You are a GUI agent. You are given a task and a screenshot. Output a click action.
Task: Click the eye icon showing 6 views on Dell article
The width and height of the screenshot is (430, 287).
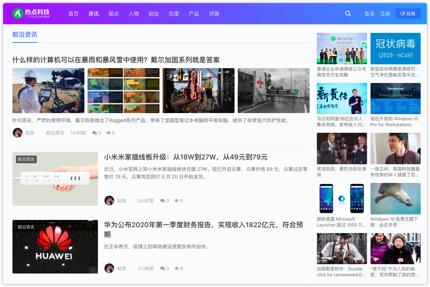coord(108,132)
